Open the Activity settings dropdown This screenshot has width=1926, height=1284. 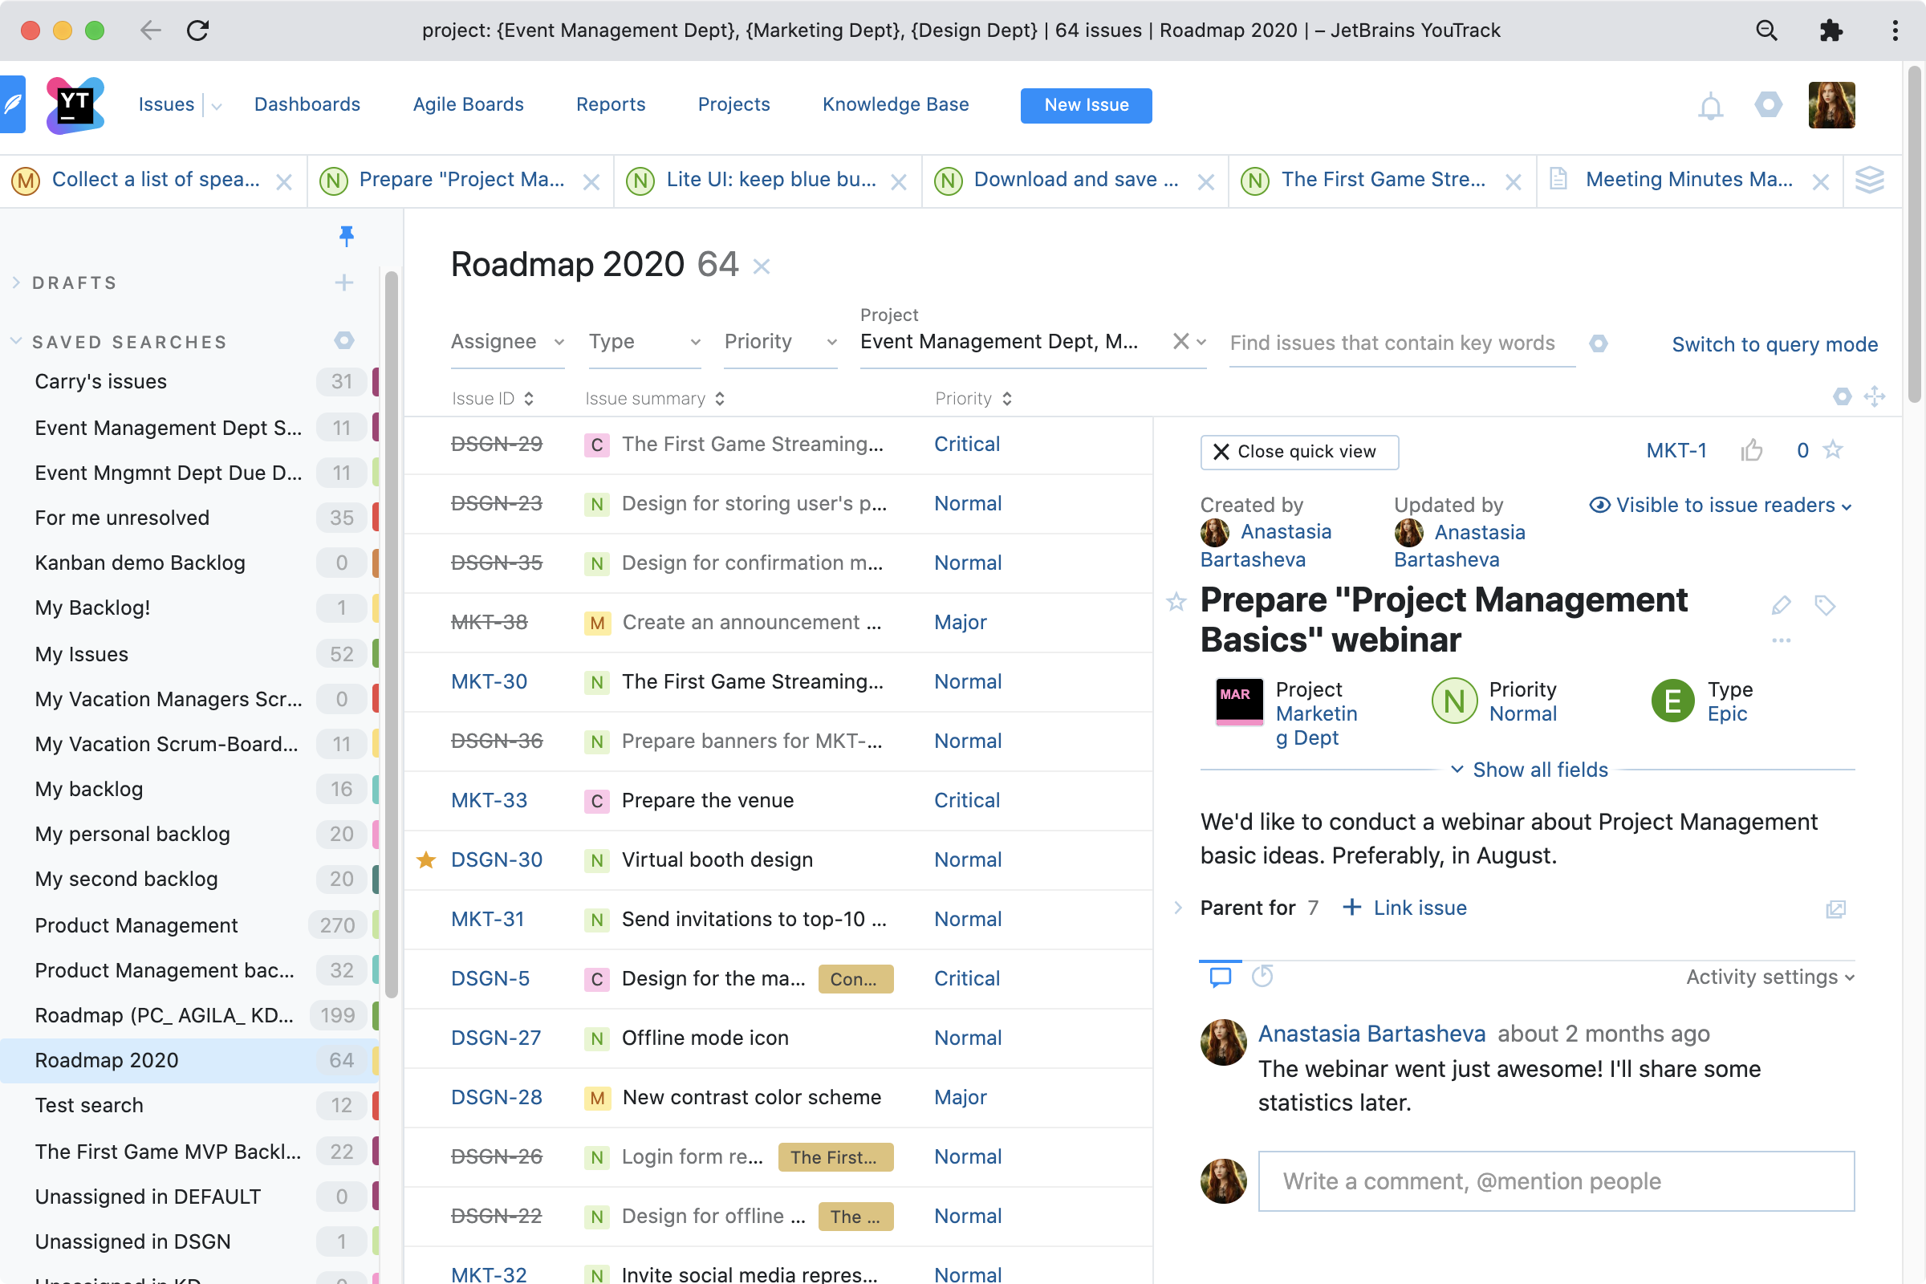(1770, 977)
